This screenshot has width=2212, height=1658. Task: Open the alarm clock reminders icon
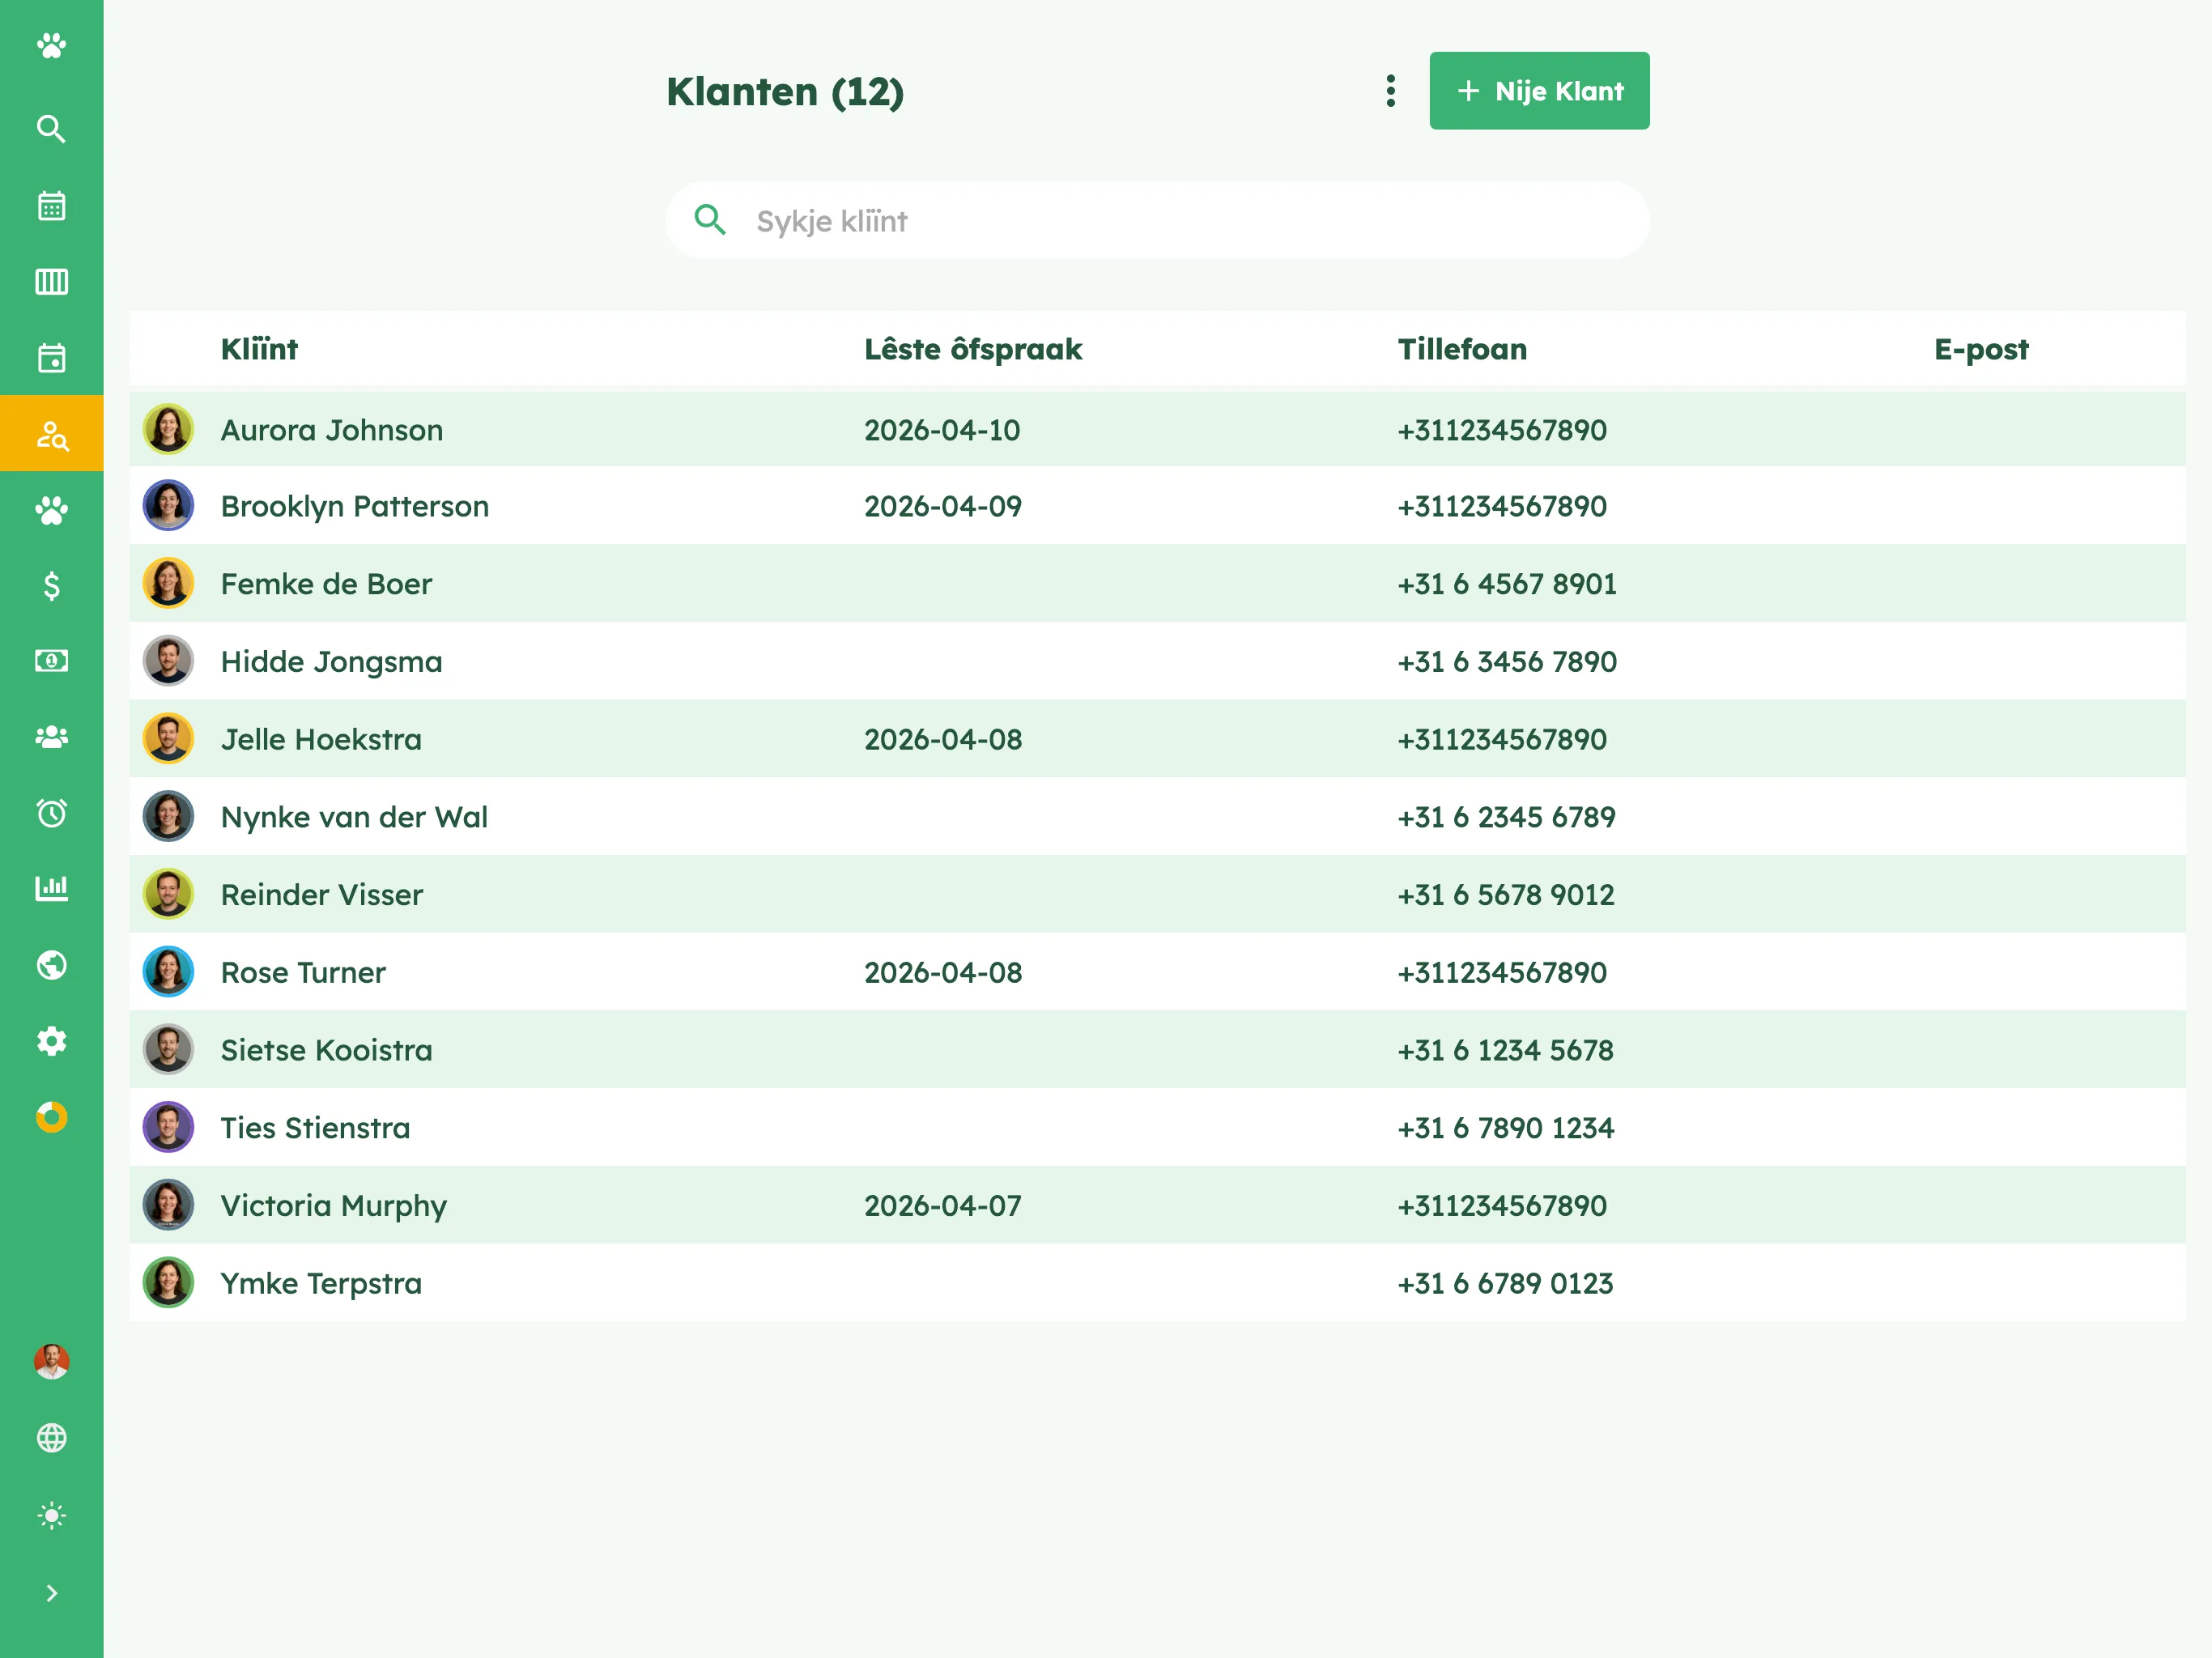[x=51, y=813]
